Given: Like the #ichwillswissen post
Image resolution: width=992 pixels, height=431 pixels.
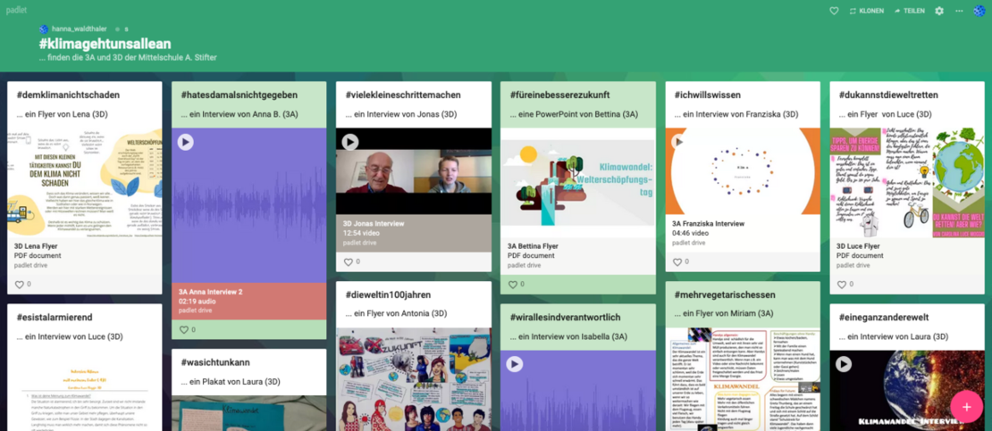Looking at the screenshot, I should 677,261.
